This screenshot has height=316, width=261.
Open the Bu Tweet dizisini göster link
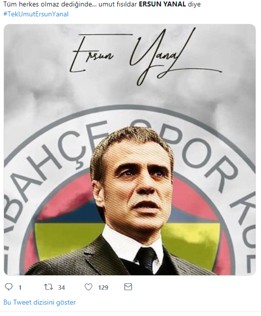tap(40, 302)
